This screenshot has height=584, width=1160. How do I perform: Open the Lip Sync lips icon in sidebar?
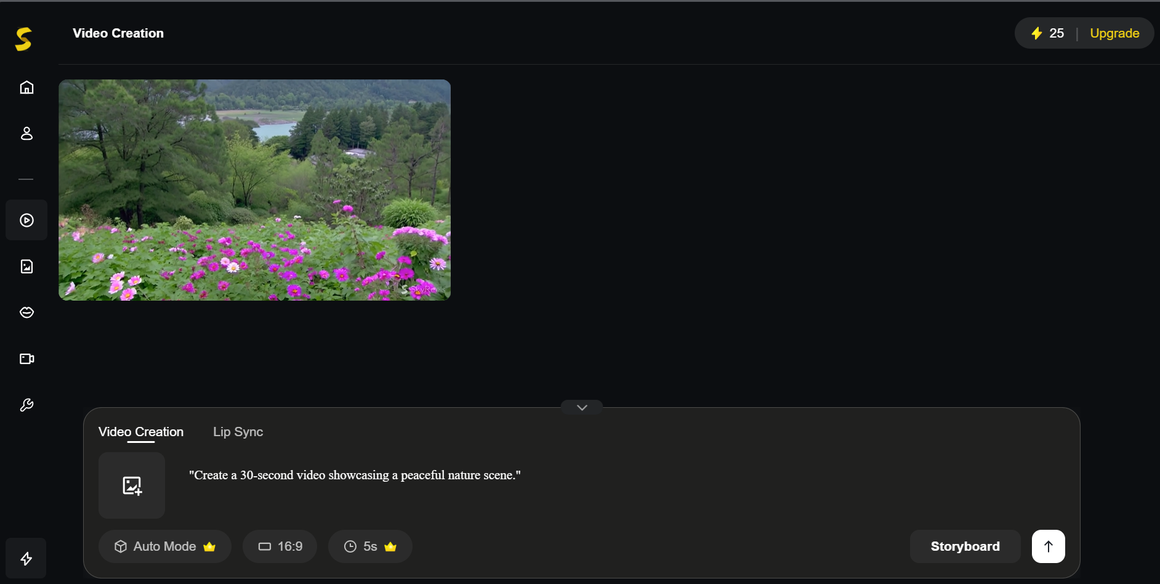(26, 312)
